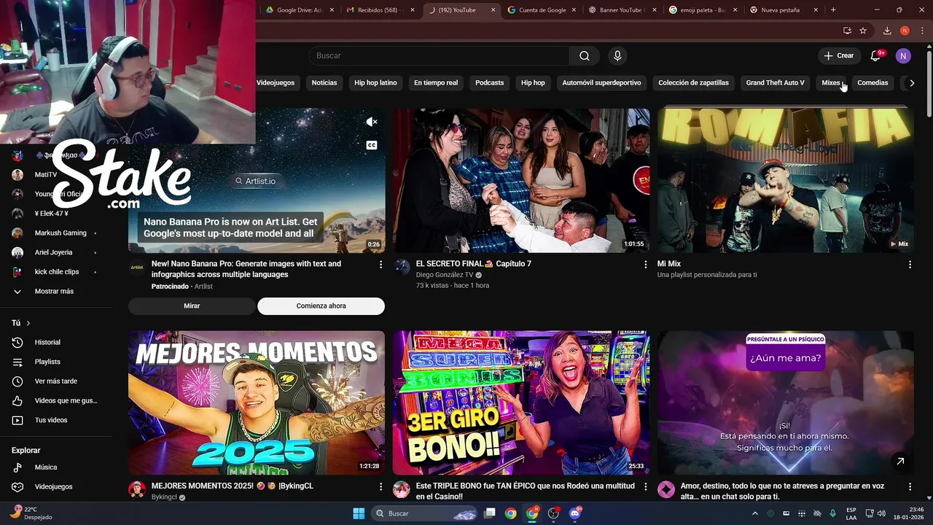Open options for Este TRIPLE BONO video
Viewport: 933px width, 525px height.
(645, 486)
